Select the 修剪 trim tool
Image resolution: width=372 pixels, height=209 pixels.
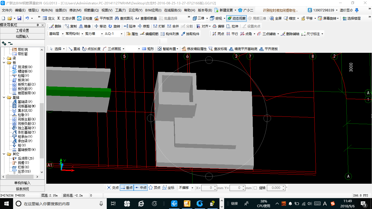(144, 26)
